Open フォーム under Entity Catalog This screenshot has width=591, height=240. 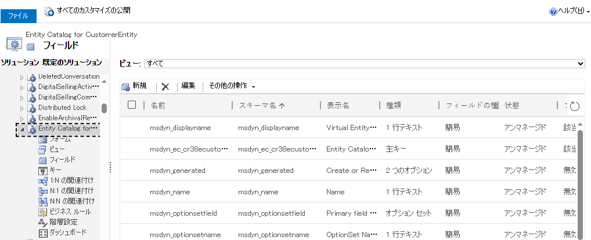point(60,139)
